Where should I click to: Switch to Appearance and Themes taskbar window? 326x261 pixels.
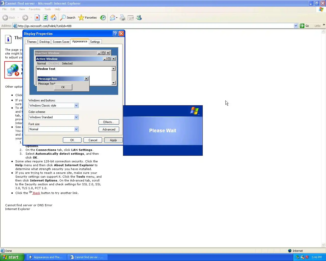click(x=47, y=257)
